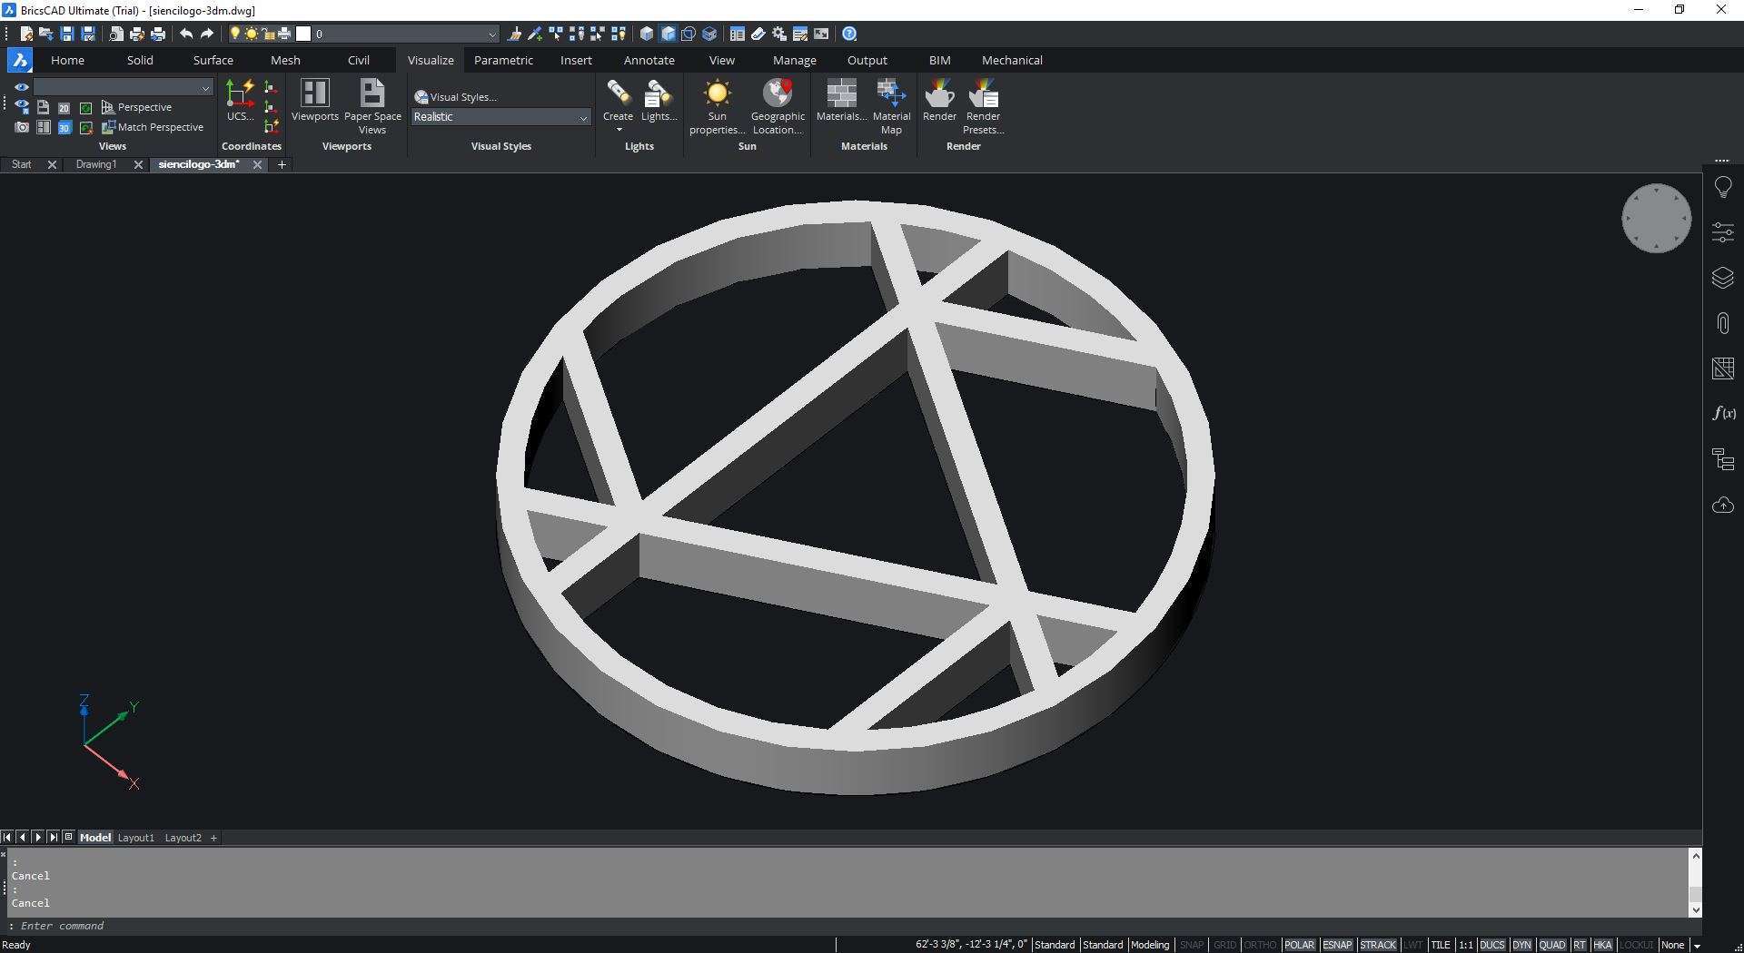Toggle DUCS in the status bar
The width and height of the screenshot is (1744, 953).
point(1491,945)
